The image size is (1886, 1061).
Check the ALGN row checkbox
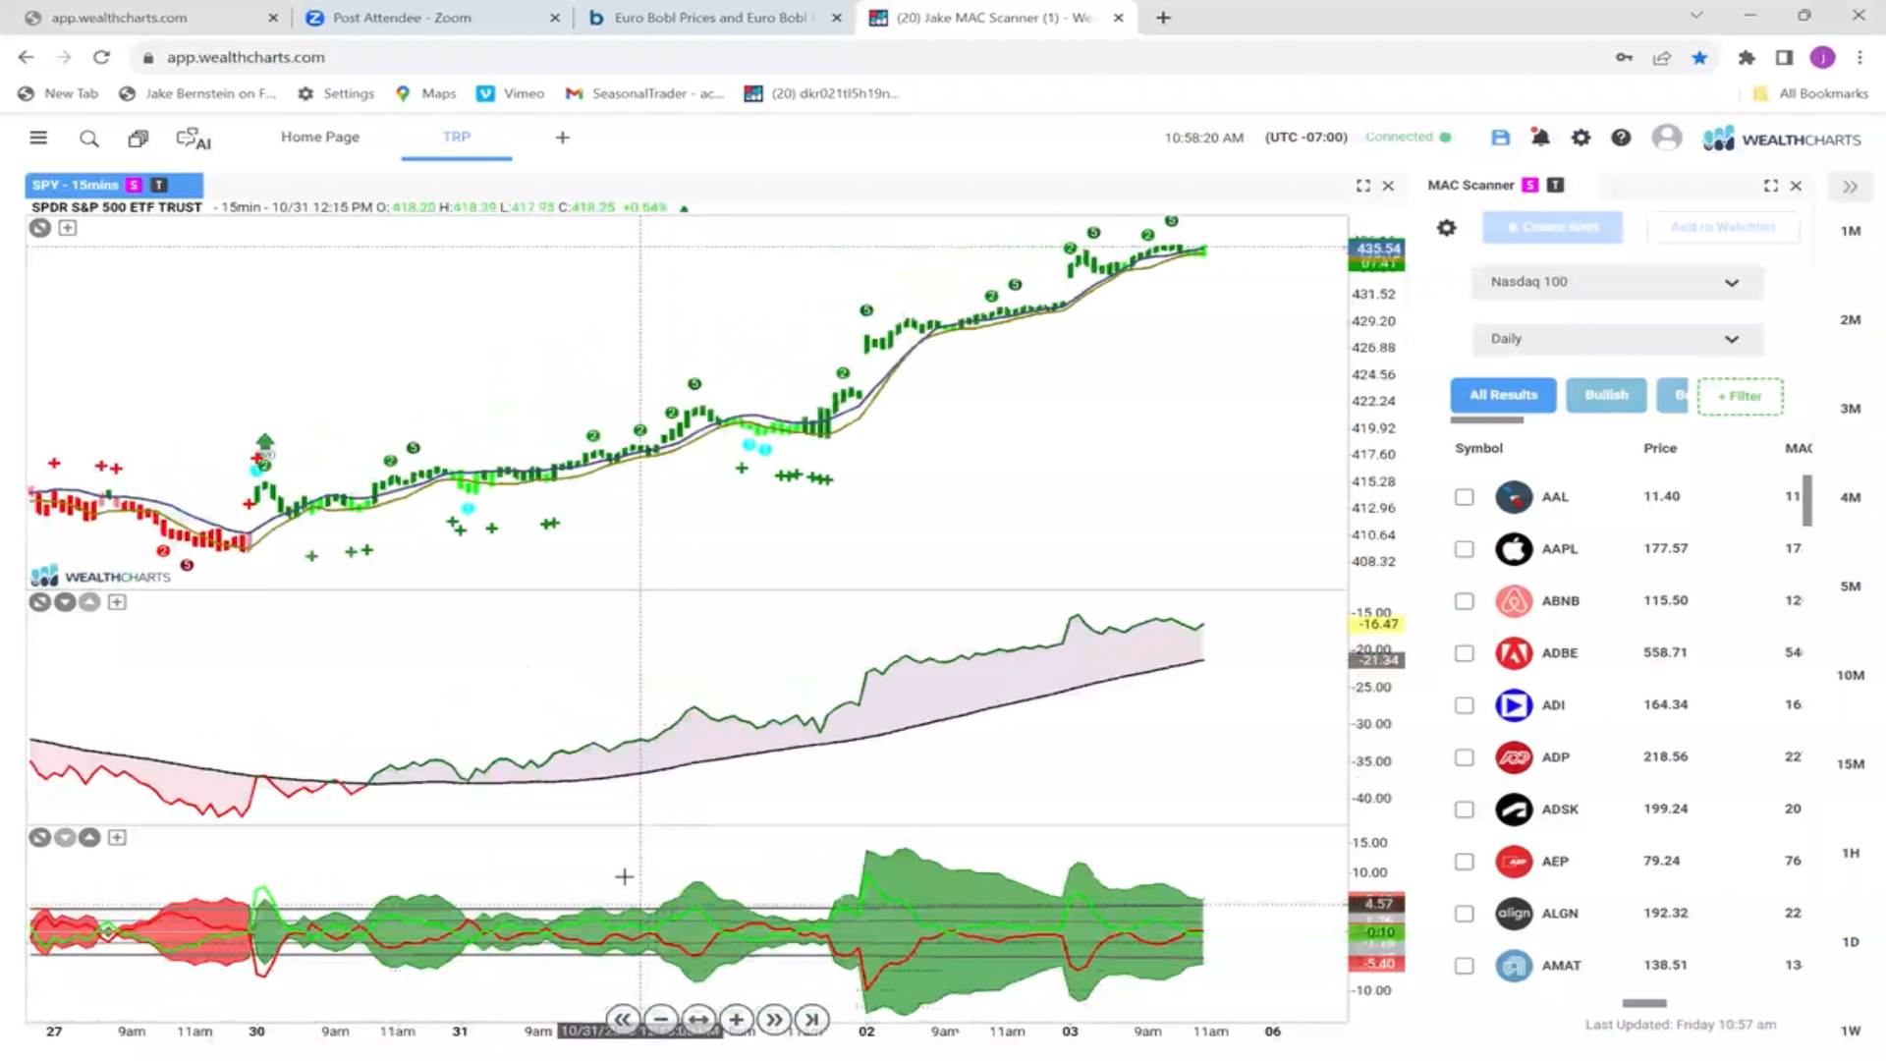click(1465, 914)
